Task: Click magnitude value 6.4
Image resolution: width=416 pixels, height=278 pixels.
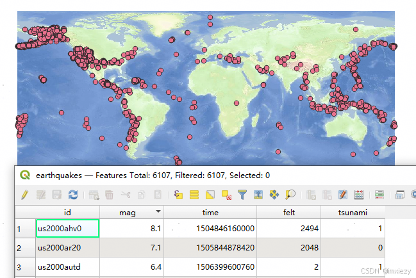Action: point(156,267)
